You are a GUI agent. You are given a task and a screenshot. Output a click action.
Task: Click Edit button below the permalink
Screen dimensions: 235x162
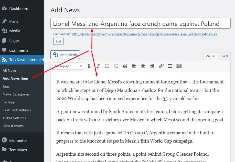click(58, 41)
